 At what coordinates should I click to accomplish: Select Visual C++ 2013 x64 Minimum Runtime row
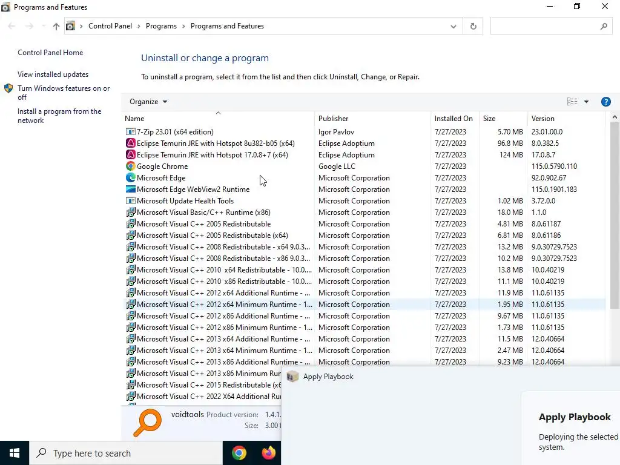[x=365, y=350]
